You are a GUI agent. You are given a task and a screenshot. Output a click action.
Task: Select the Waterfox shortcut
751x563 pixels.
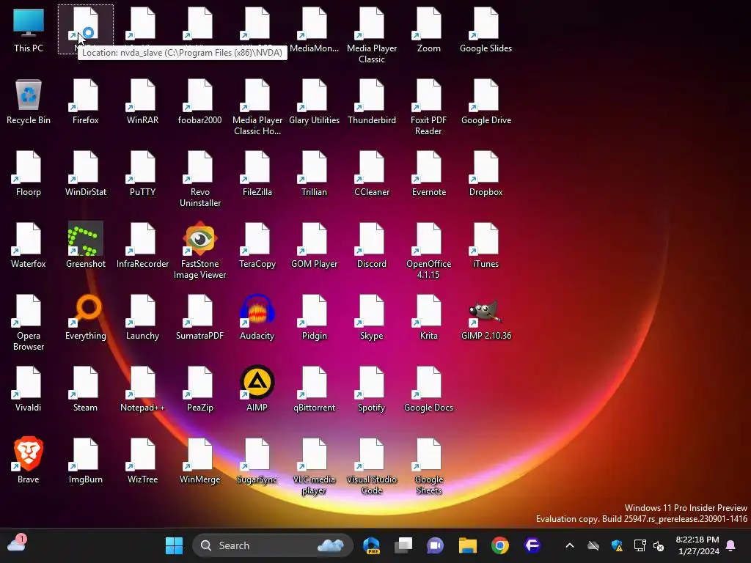pos(29,246)
